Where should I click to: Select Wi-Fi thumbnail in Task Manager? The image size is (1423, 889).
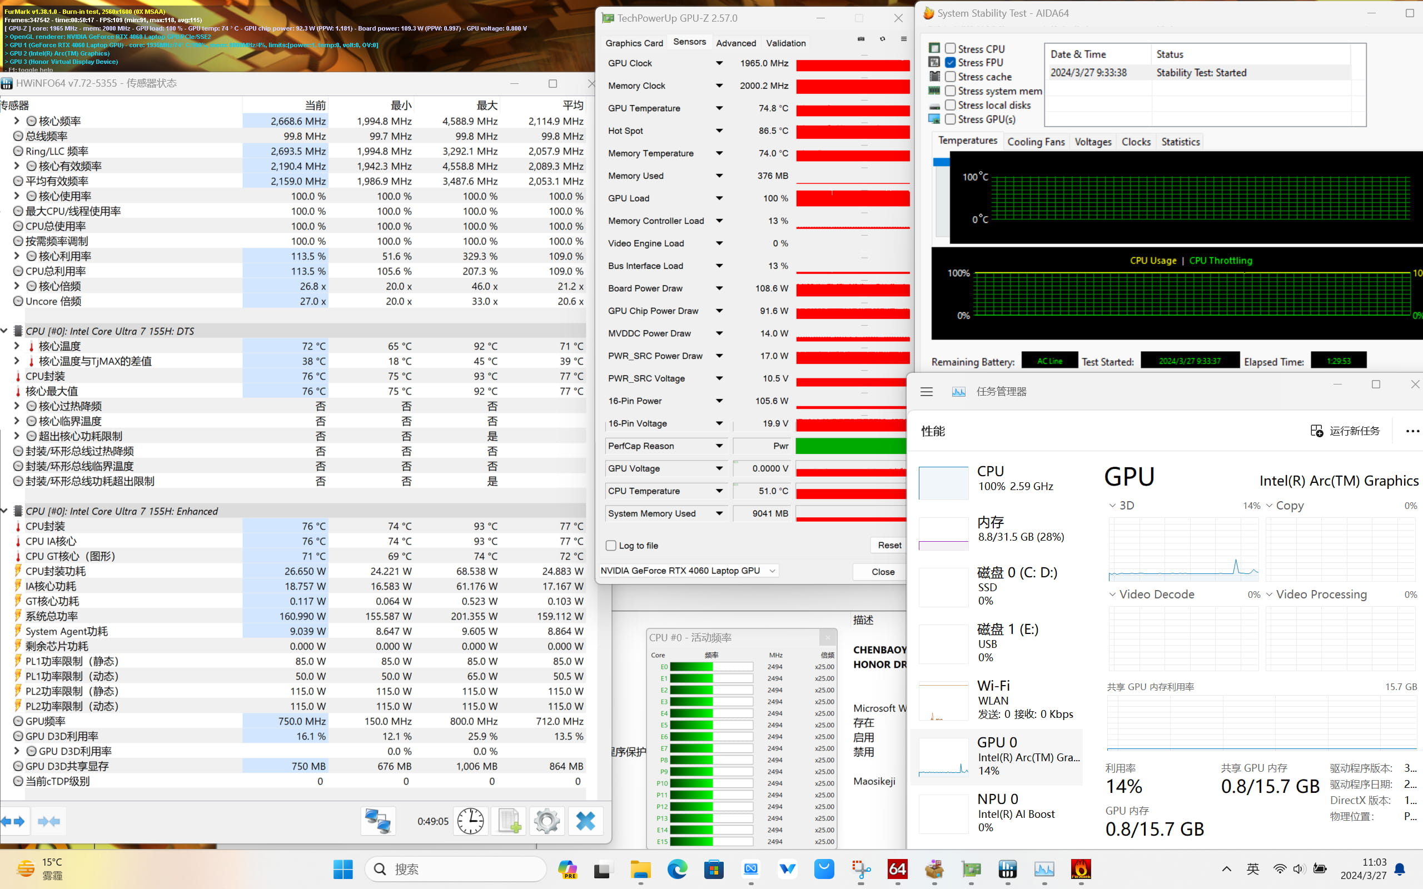[943, 701]
